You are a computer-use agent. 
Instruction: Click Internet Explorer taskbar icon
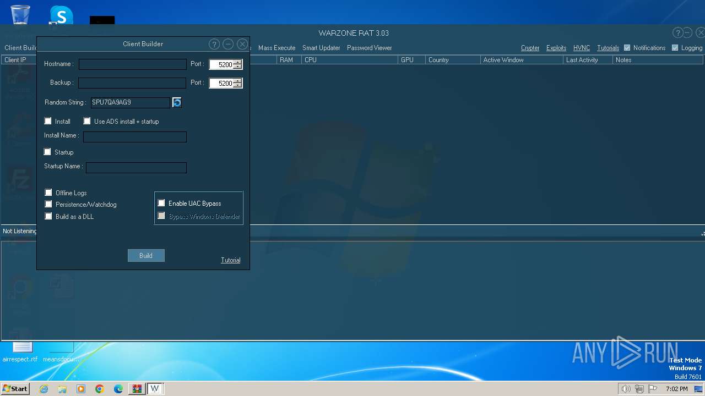[x=44, y=389]
